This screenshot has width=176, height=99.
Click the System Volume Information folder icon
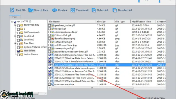click(22, 47)
